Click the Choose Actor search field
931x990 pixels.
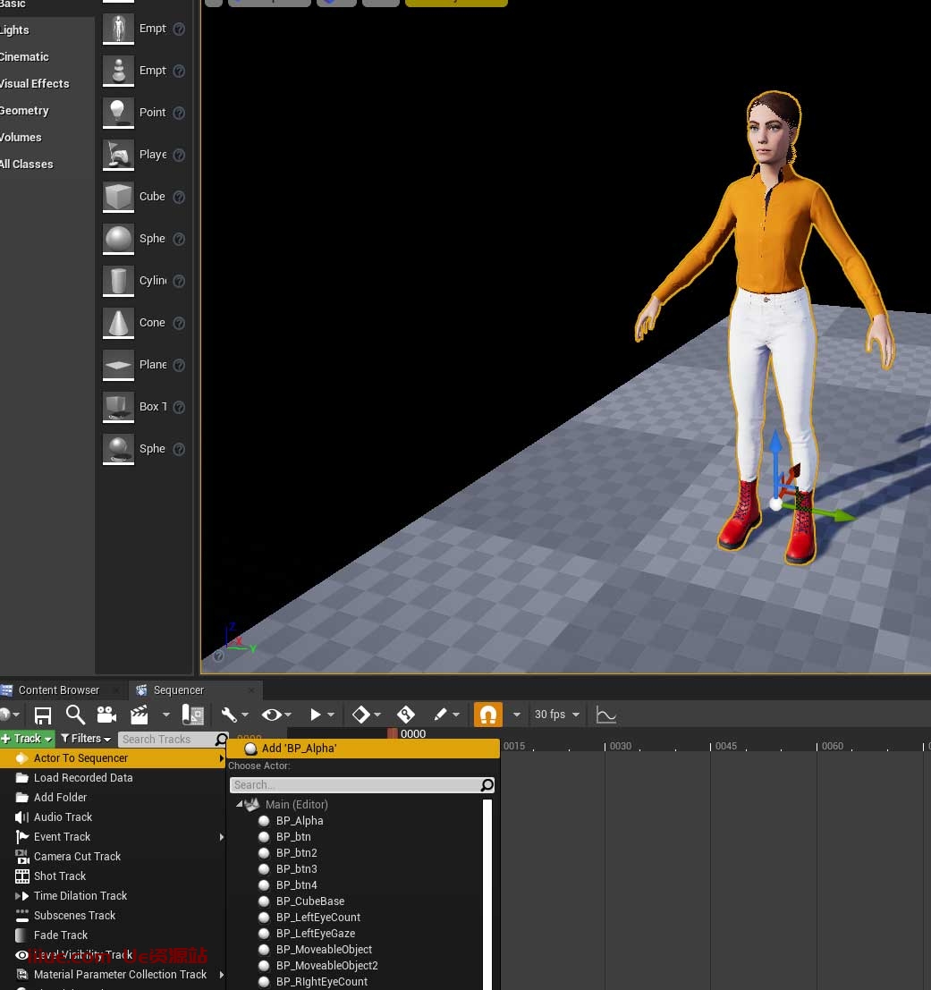coord(354,785)
